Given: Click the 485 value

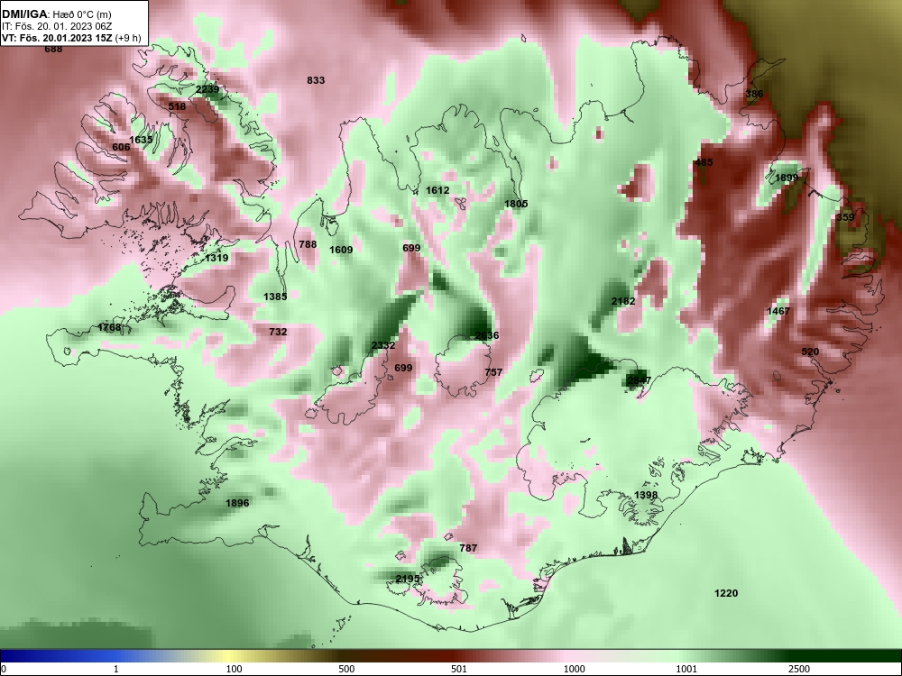Looking at the screenshot, I should click(704, 162).
